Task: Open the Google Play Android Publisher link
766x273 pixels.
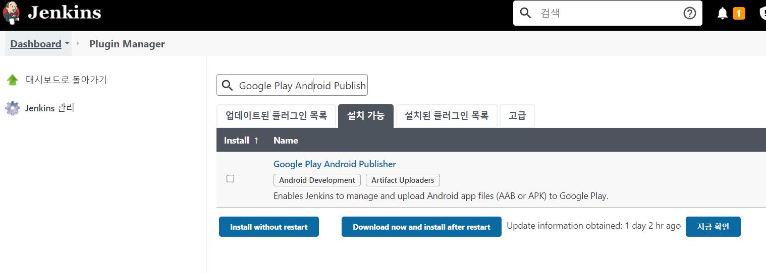Action: (x=335, y=164)
